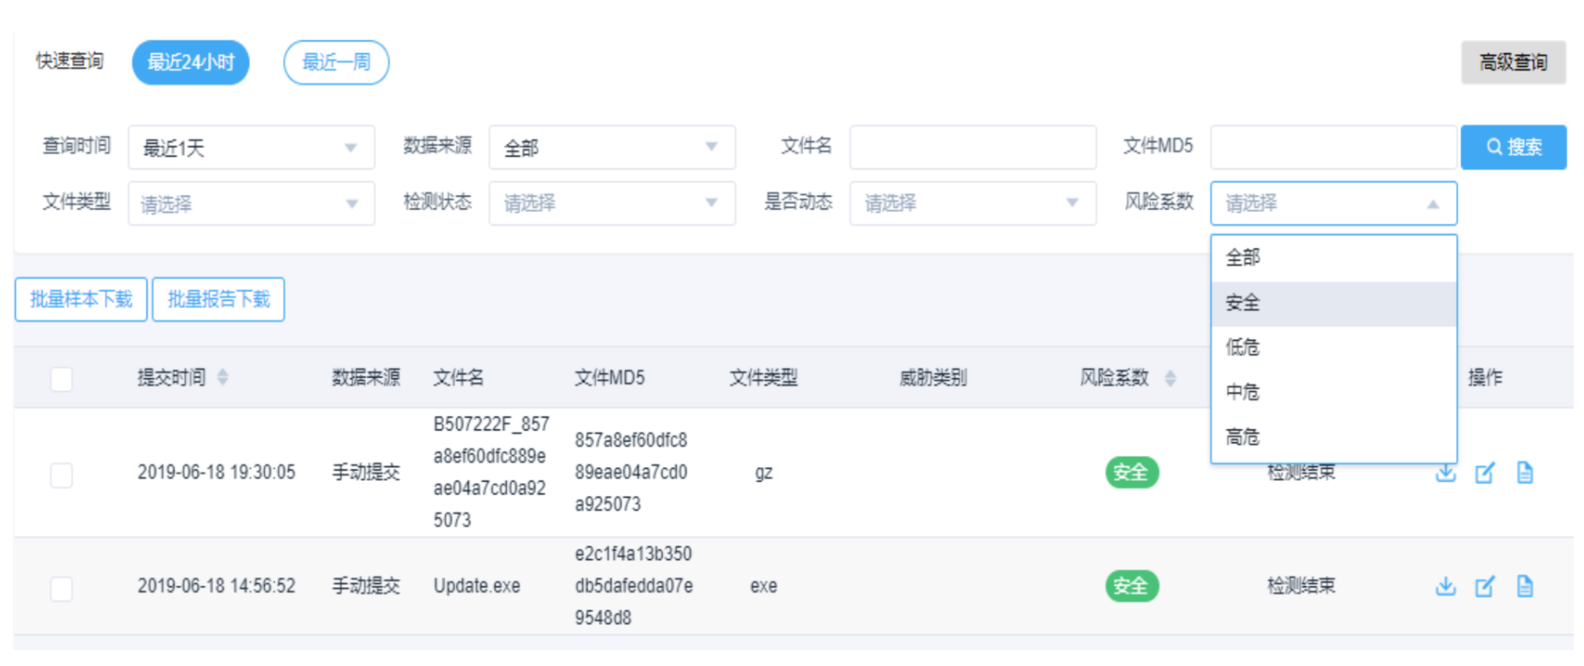Click edit icon in Update.exe row
1584x666 pixels.
1484,586
